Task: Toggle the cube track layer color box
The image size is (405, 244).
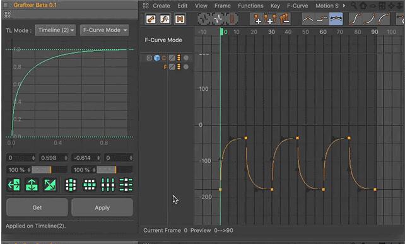Action: 172,58
